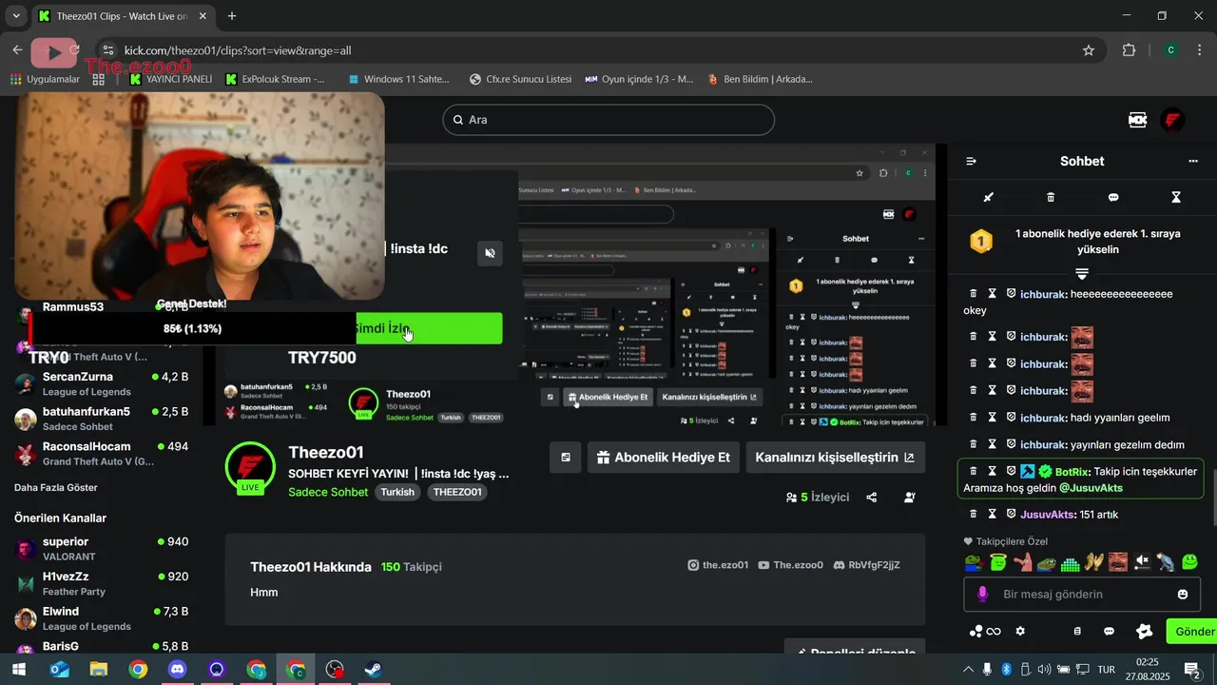Open the emoji picker in message box

coord(1183,595)
